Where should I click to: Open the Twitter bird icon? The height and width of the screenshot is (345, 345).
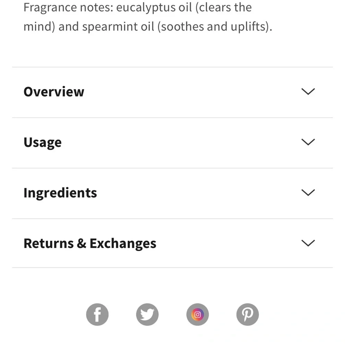coord(147,315)
